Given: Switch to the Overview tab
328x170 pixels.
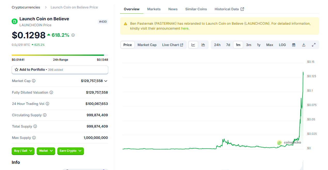Looking at the screenshot, I should pyautogui.click(x=132, y=9).
